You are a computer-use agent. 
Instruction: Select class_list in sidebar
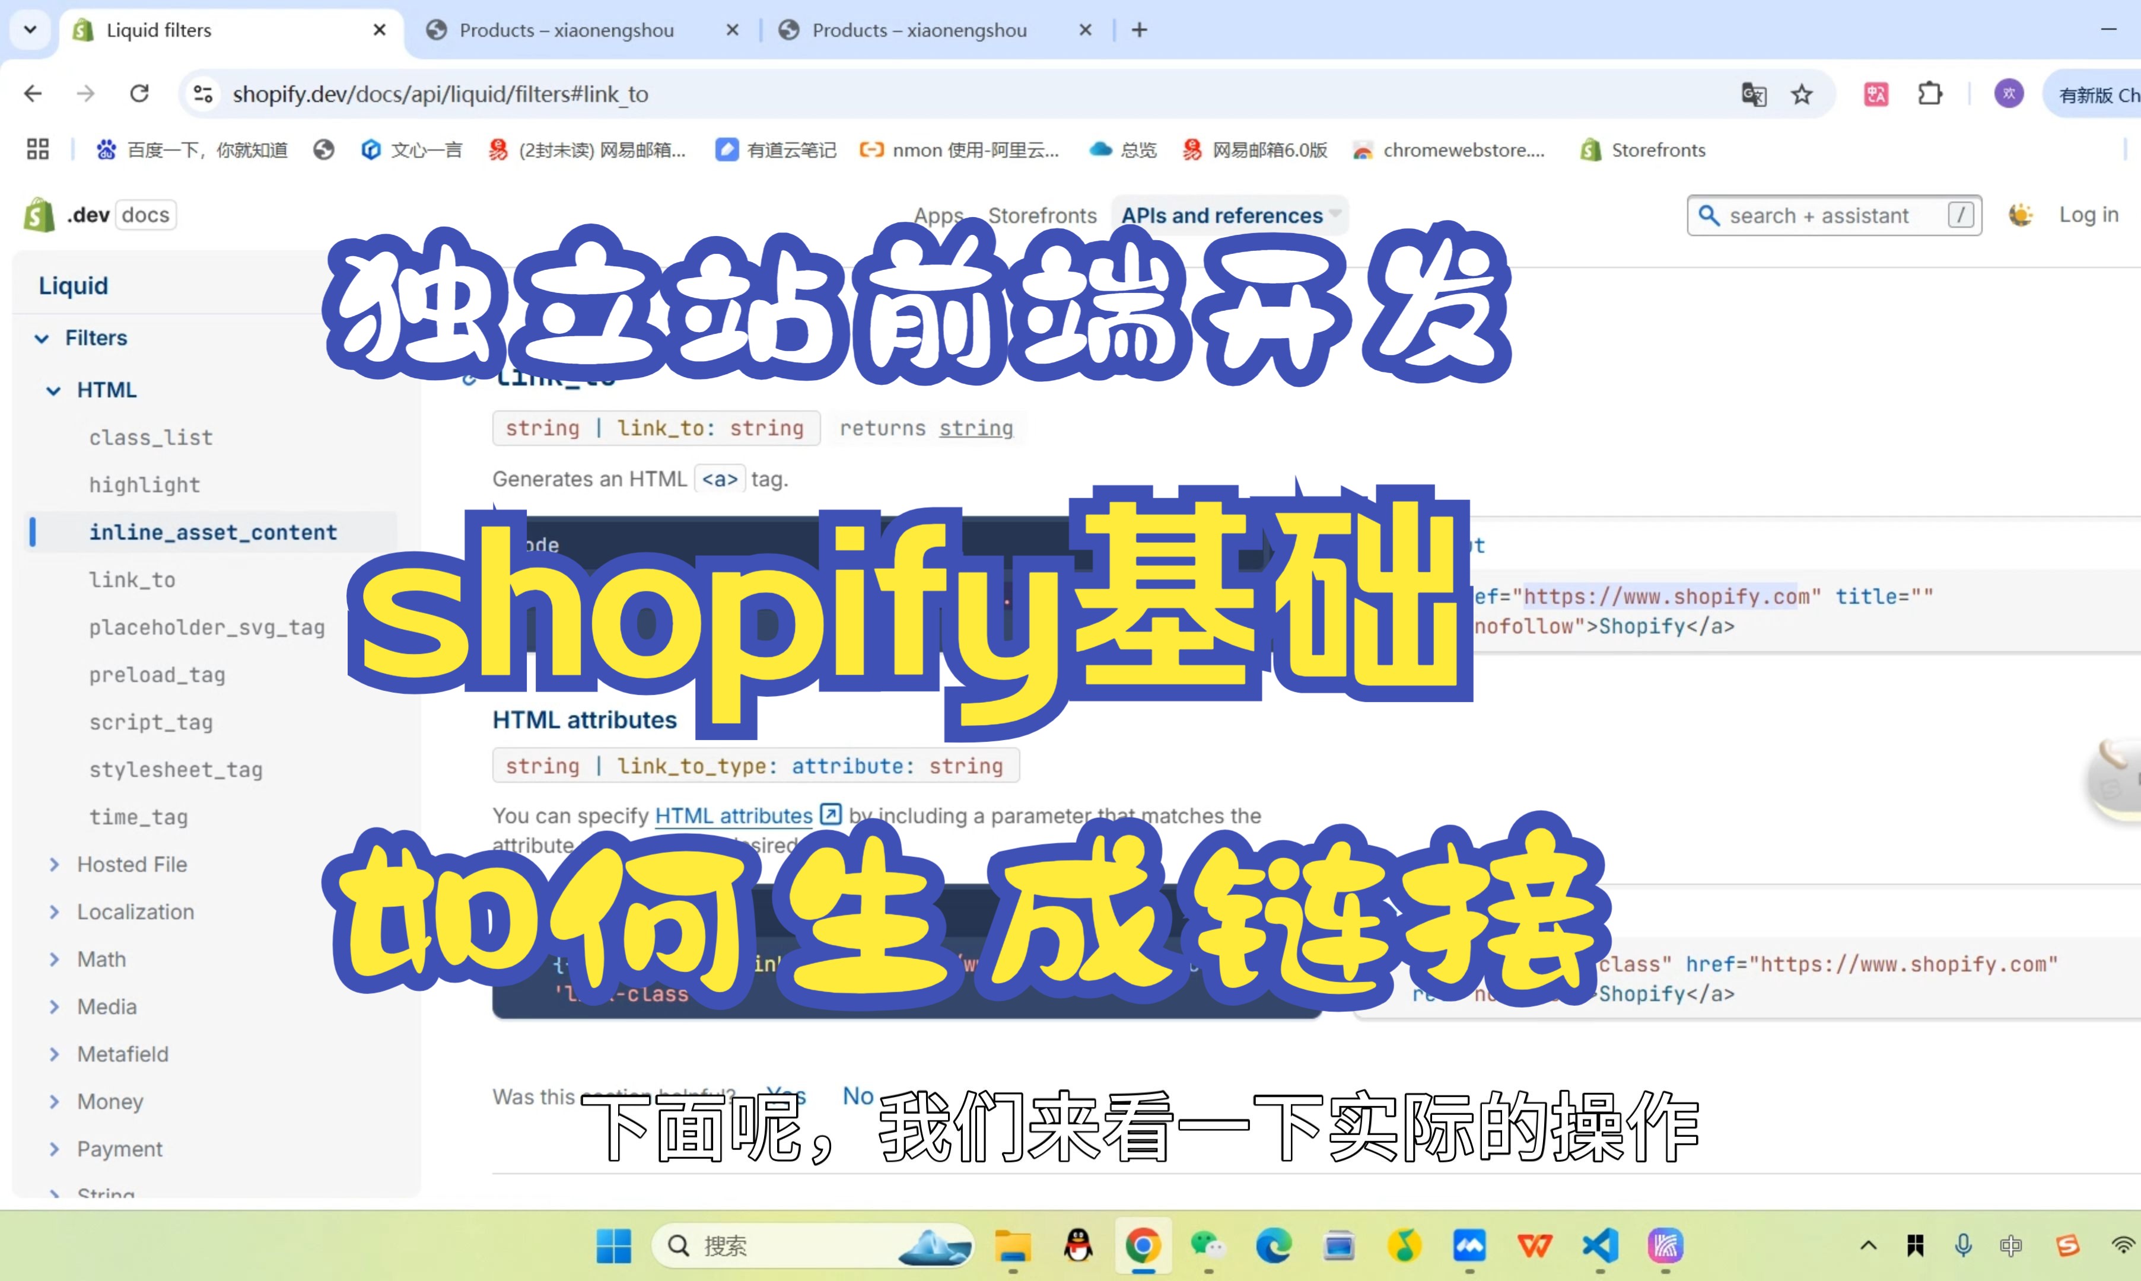point(151,438)
